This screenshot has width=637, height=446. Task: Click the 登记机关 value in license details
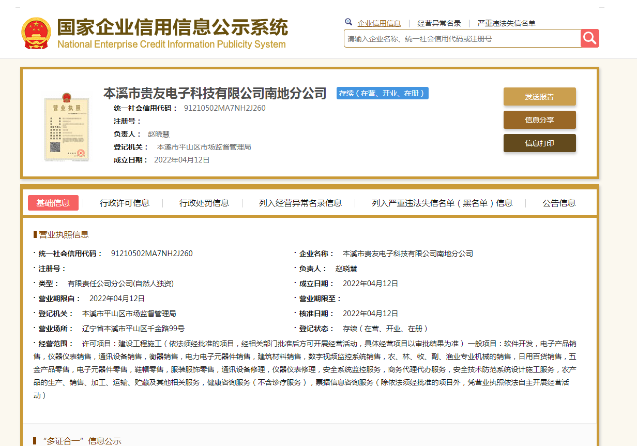(129, 314)
